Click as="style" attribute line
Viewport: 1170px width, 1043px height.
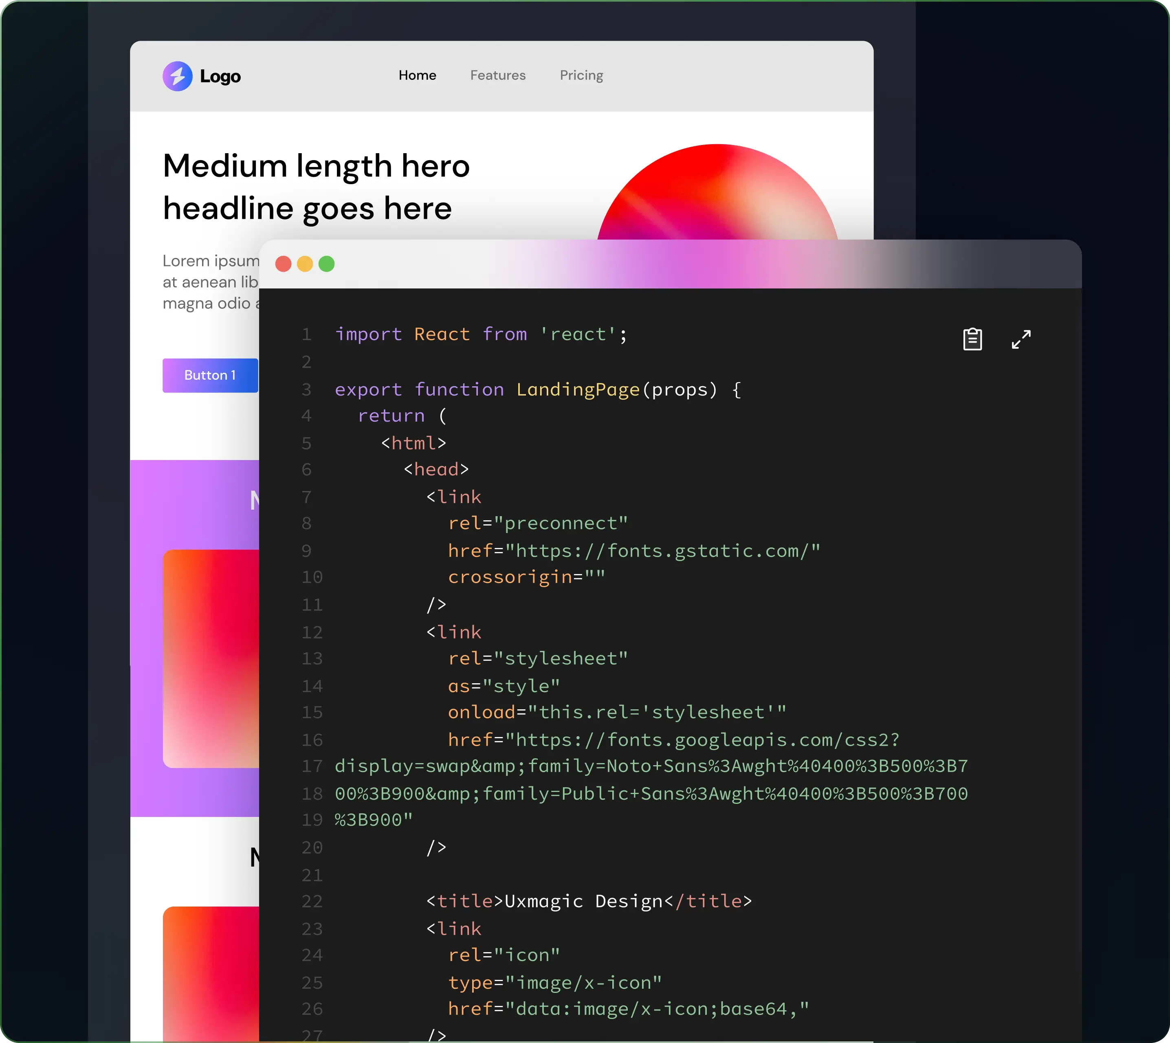click(x=504, y=686)
